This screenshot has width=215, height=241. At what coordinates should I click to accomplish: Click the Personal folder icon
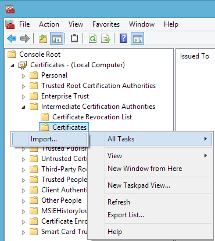click(x=34, y=75)
